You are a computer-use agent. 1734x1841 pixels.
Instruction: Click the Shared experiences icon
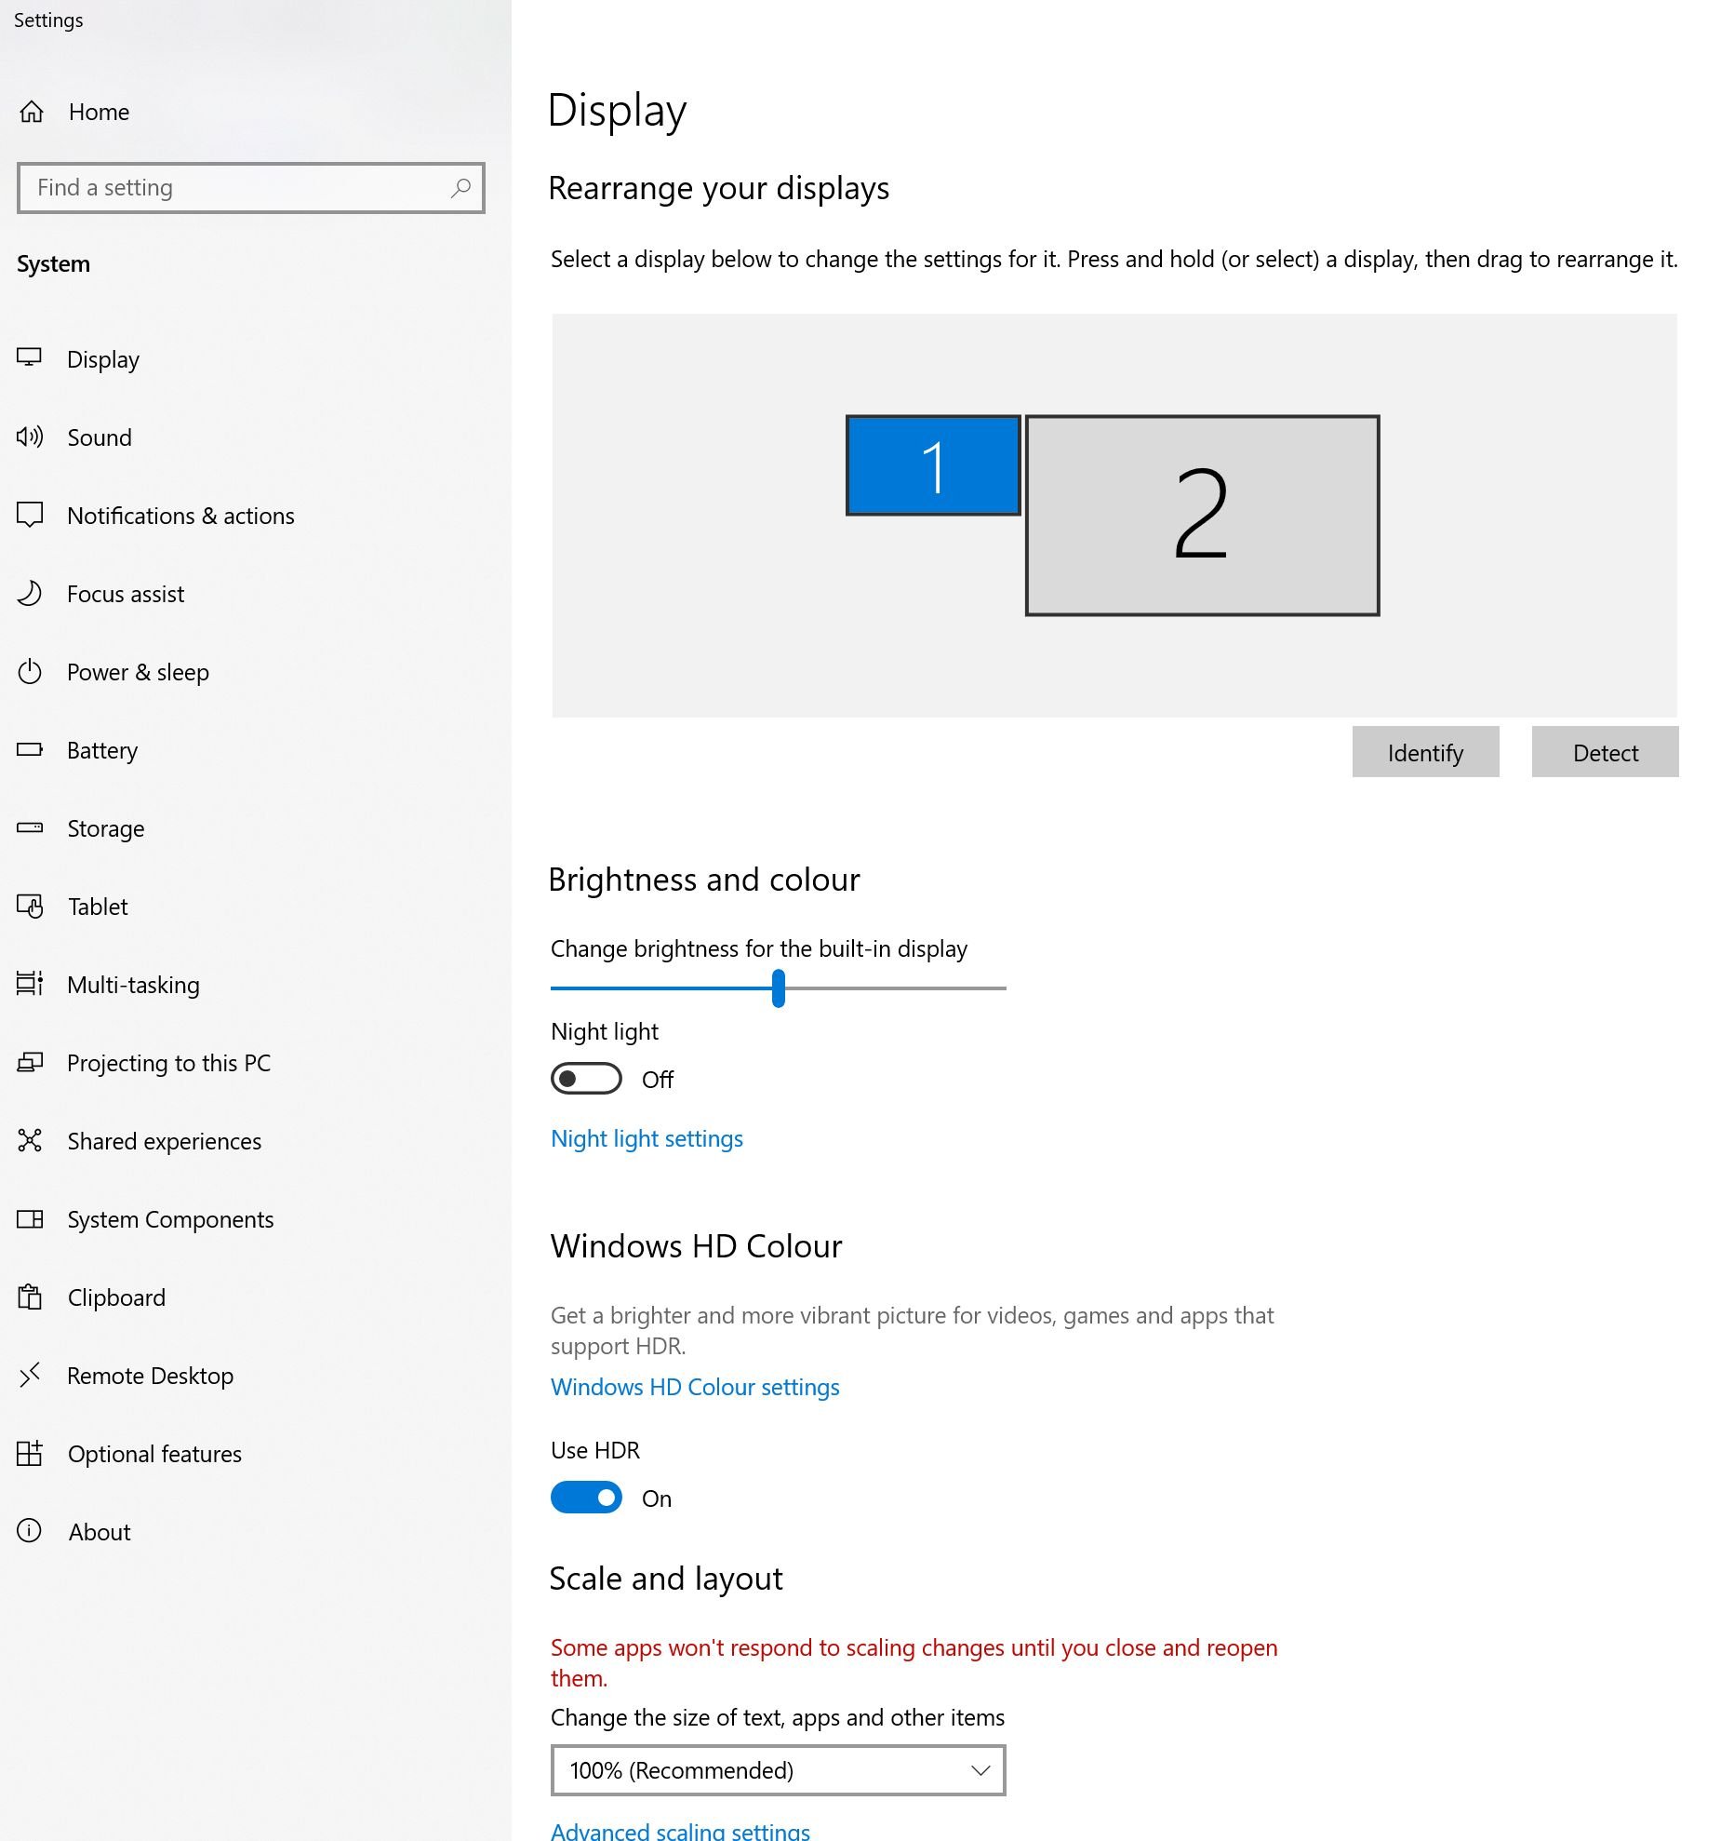click(30, 1140)
